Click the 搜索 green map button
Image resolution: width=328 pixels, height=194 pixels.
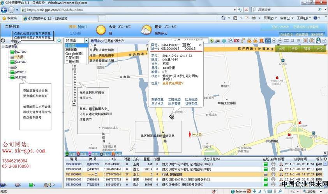[x=294, y=49]
